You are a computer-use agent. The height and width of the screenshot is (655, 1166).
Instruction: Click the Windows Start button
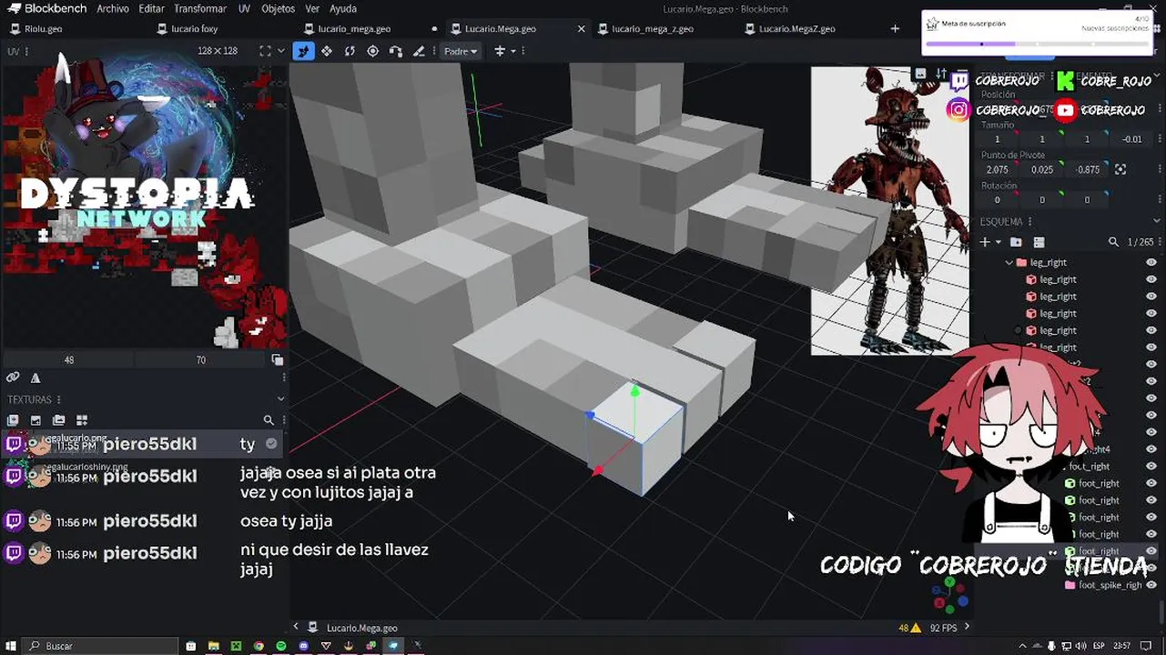pos(11,646)
